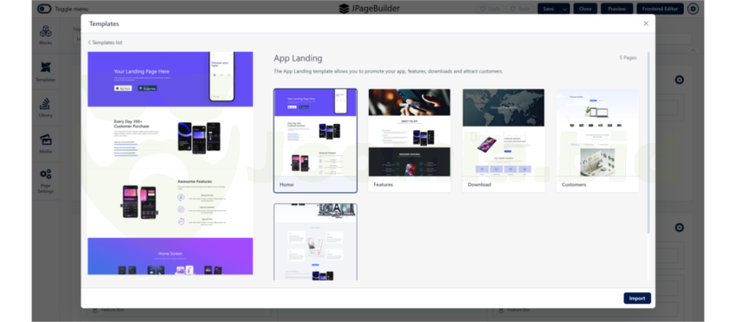The width and height of the screenshot is (736, 322).
Task: Select the Customers page template
Action: pos(597,140)
